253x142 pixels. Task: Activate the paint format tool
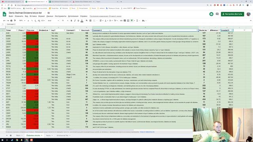[x=15, y=21]
